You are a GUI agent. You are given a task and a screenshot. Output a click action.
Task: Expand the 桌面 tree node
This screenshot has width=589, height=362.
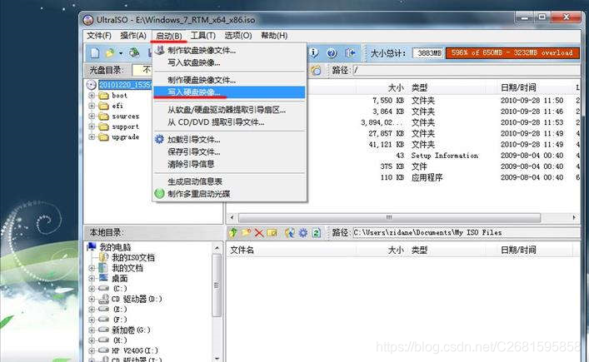pyautogui.click(x=92, y=278)
